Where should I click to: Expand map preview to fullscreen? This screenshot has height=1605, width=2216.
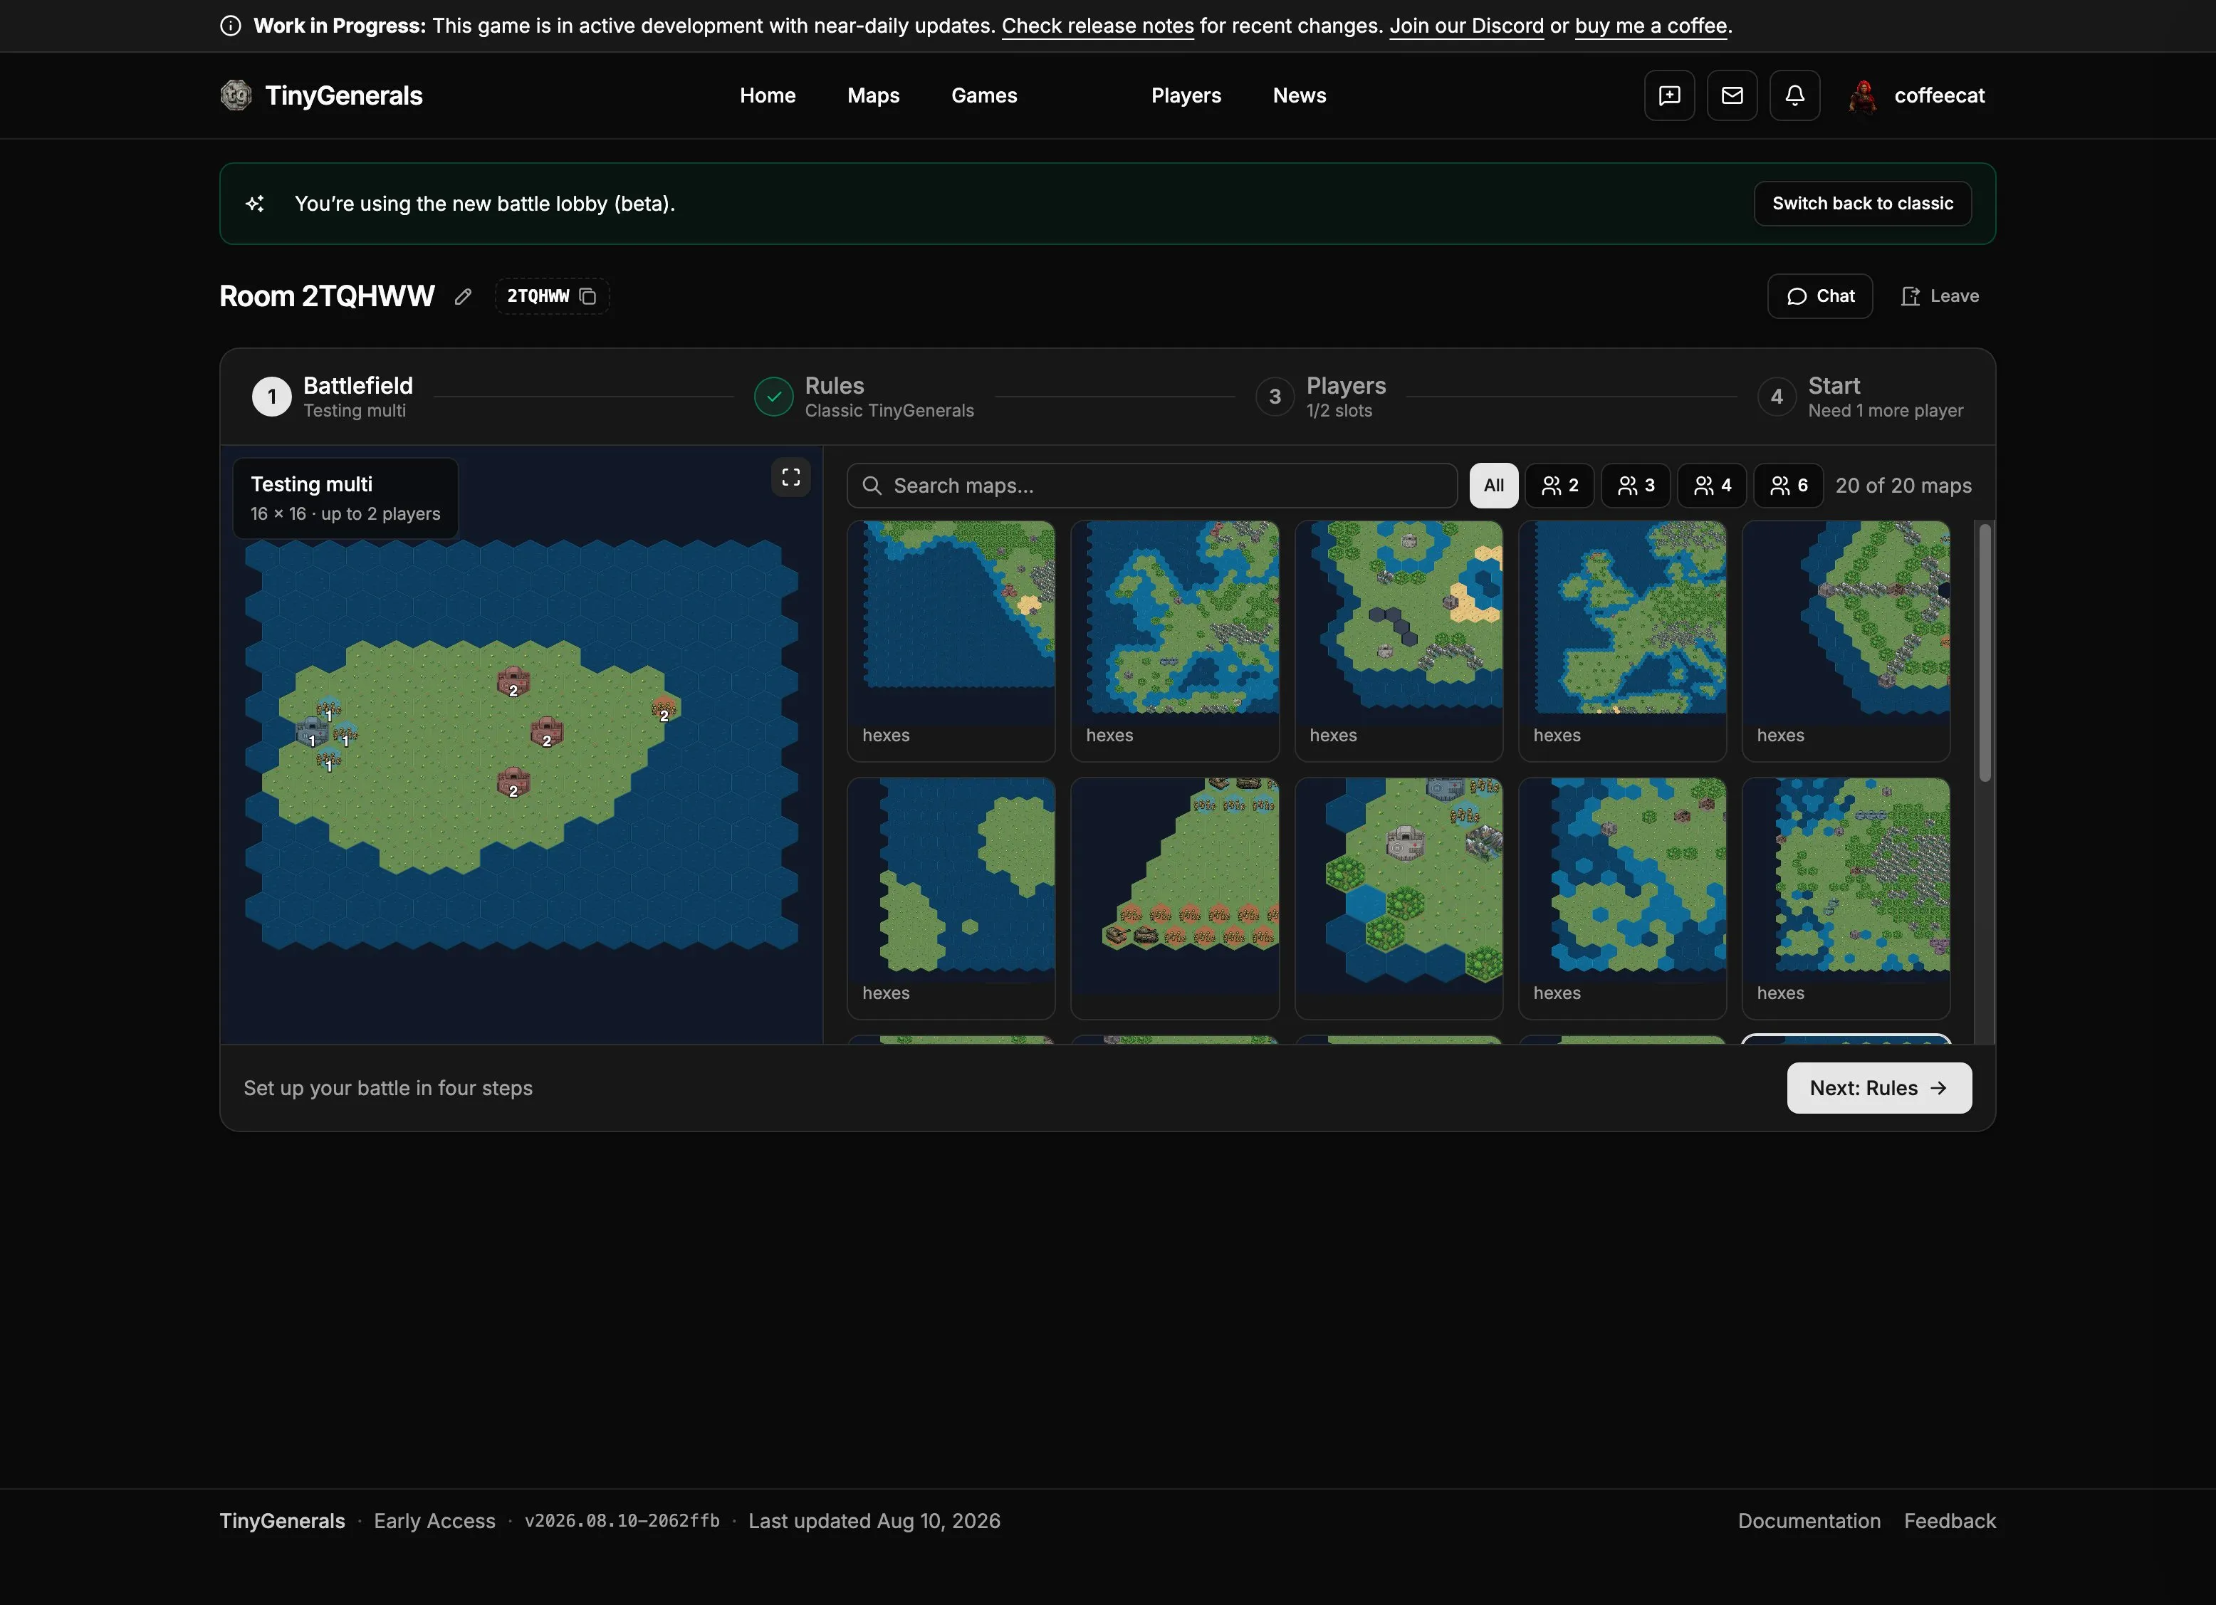click(x=790, y=476)
